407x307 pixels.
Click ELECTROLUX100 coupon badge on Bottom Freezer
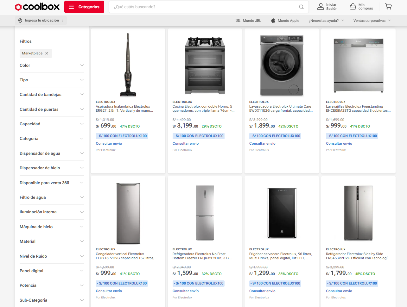(x=199, y=284)
